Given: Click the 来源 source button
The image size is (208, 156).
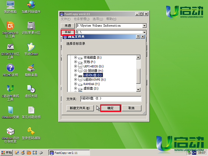Looking at the screenshot, I should point(68,26).
